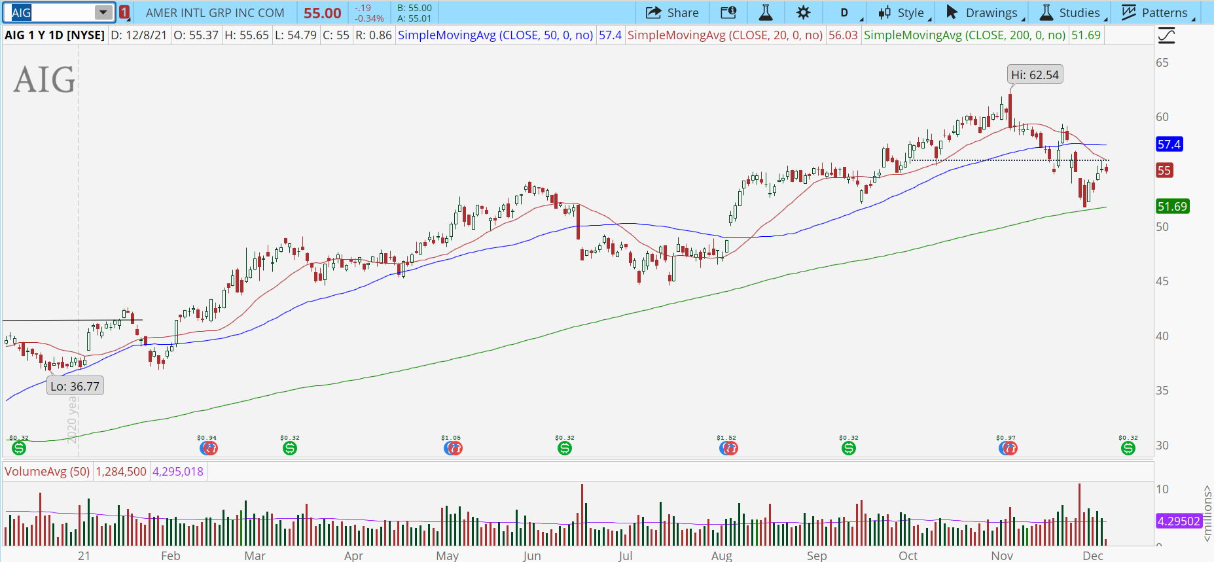Click the dividend icon near mid-June
Viewport: 1214px width, 562px height.
pos(565,448)
